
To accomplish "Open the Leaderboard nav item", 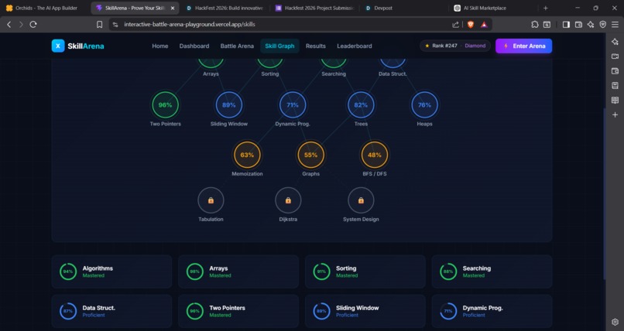I will tap(354, 46).
